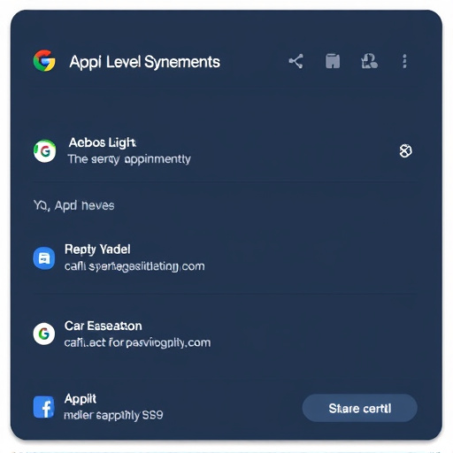Click the add person icon in header
Viewport: 453px width, 453px height.
coord(369,61)
